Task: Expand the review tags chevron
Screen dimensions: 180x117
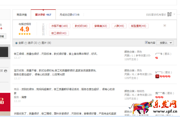Action: [x=164, y=25]
